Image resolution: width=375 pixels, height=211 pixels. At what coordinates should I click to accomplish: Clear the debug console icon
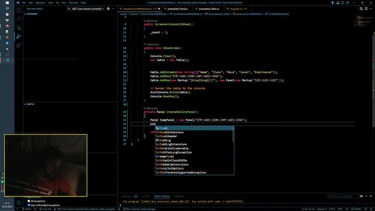tap(361, 196)
